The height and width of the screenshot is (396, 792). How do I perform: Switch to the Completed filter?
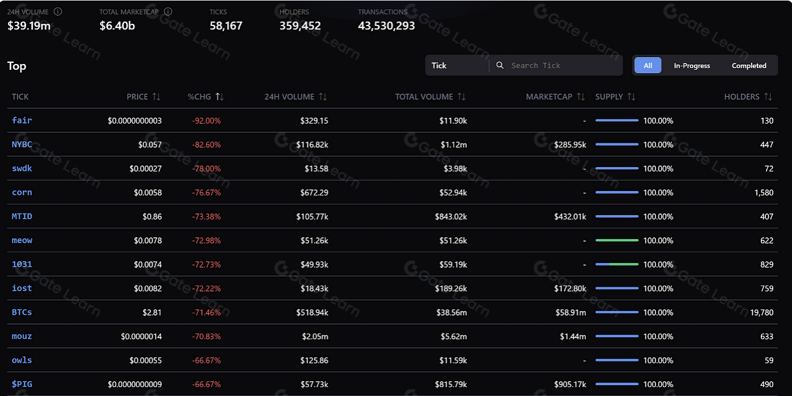click(748, 66)
